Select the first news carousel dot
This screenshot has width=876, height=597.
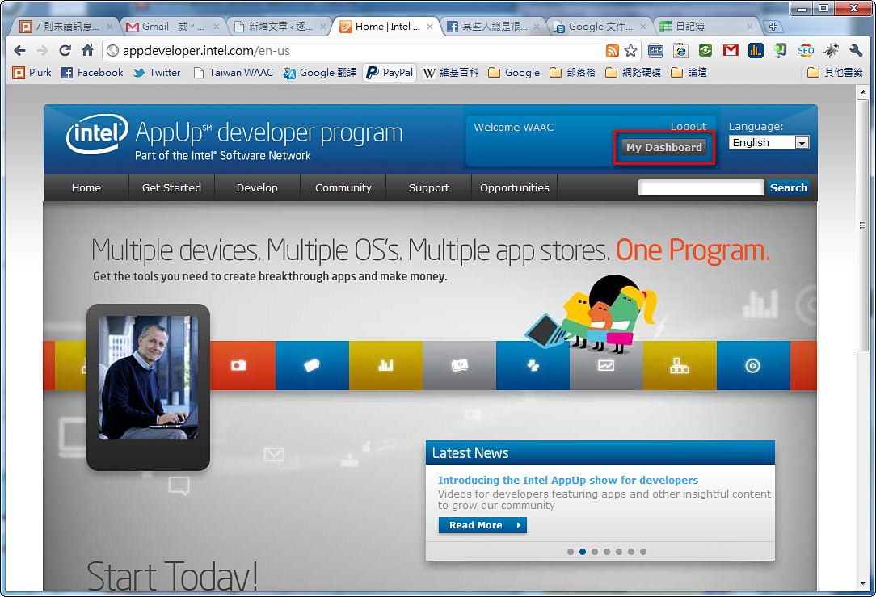(571, 552)
